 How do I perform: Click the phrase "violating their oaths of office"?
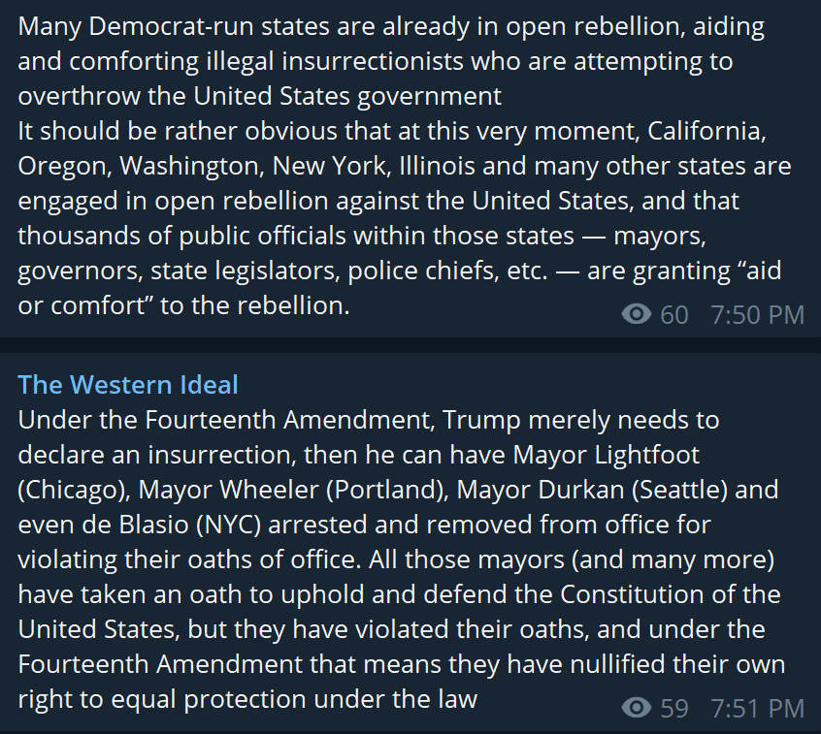pyautogui.click(x=186, y=560)
